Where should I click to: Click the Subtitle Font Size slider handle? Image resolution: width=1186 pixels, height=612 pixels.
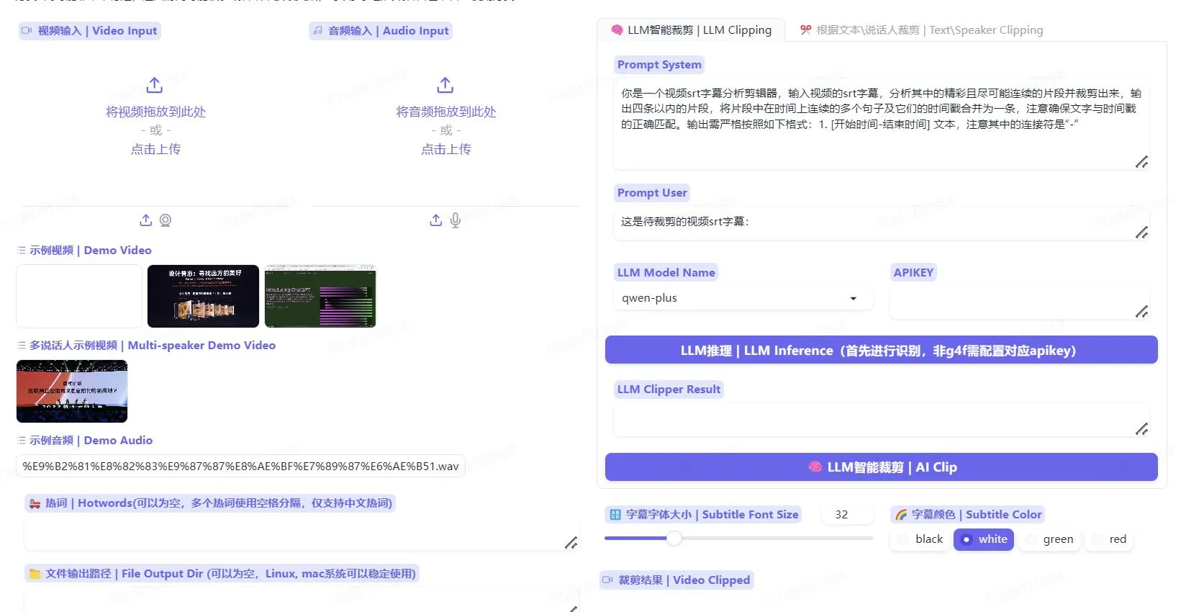click(x=674, y=538)
